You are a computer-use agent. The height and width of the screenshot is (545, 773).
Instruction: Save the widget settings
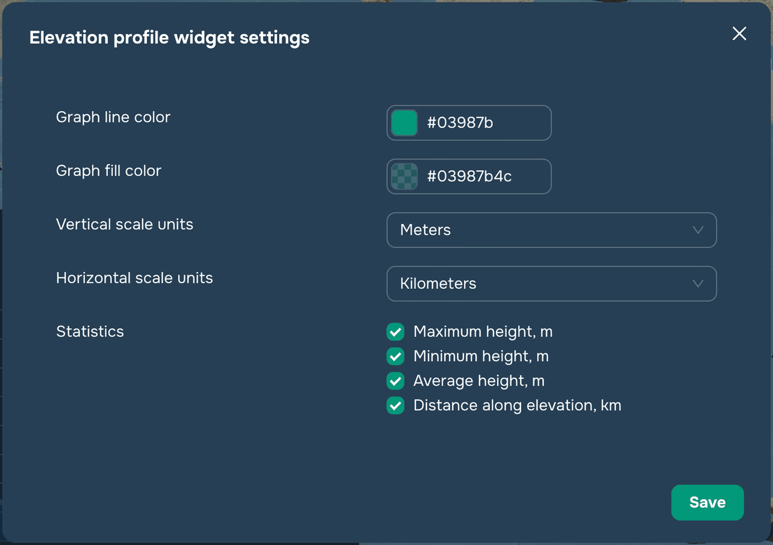point(707,502)
